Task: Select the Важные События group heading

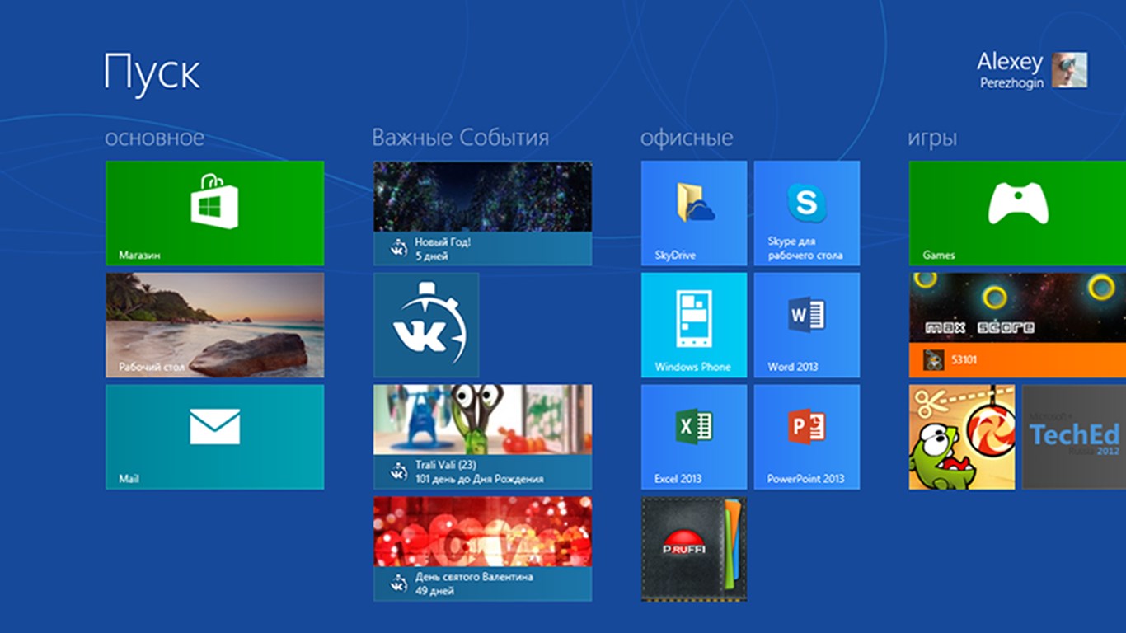Action: click(460, 138)
